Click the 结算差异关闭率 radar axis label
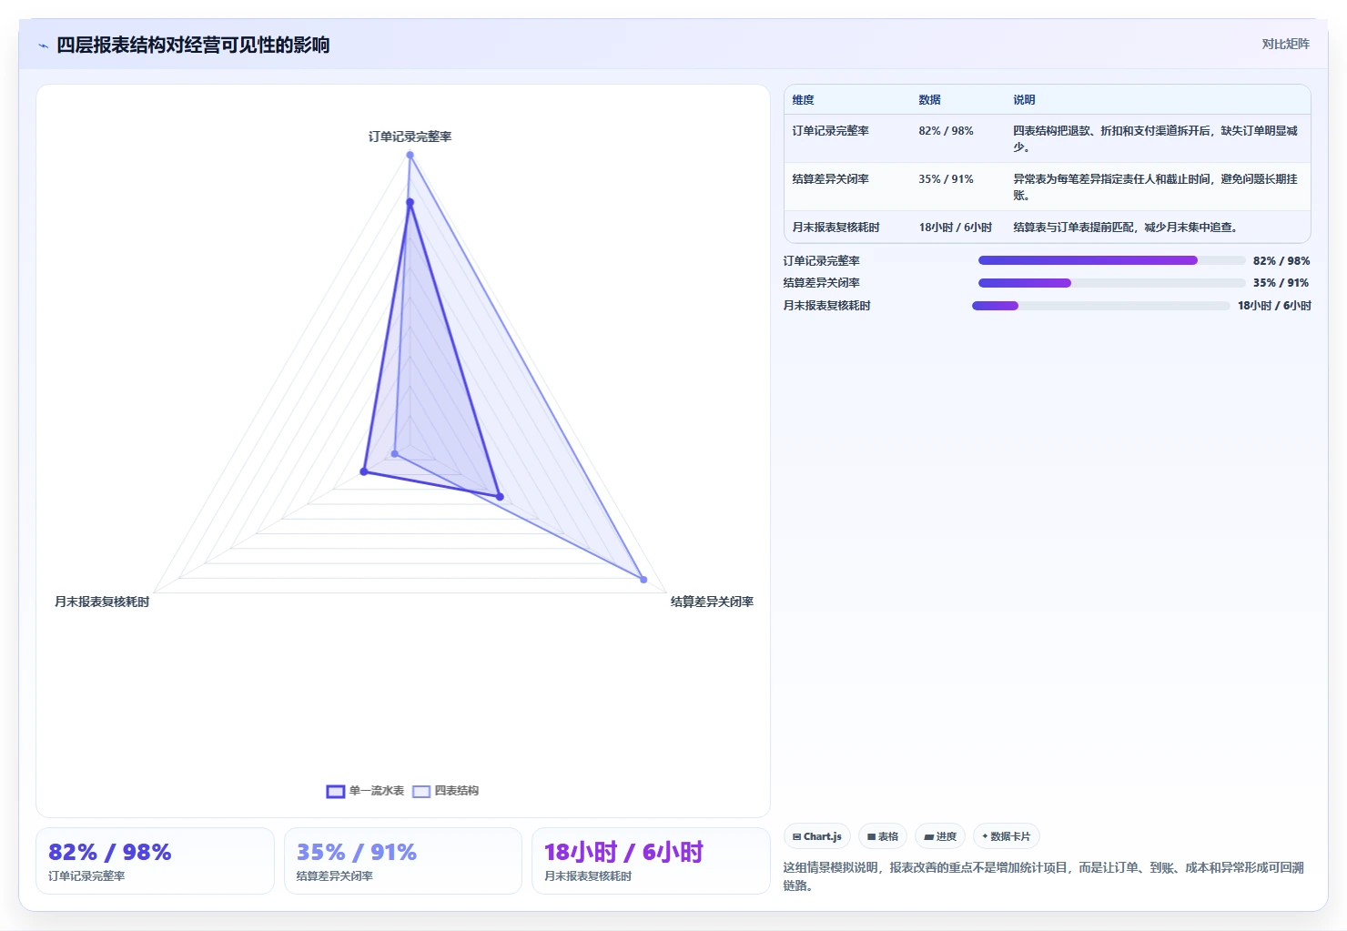The height and width of the screenshot is (931, 1347). pos(712,602)
